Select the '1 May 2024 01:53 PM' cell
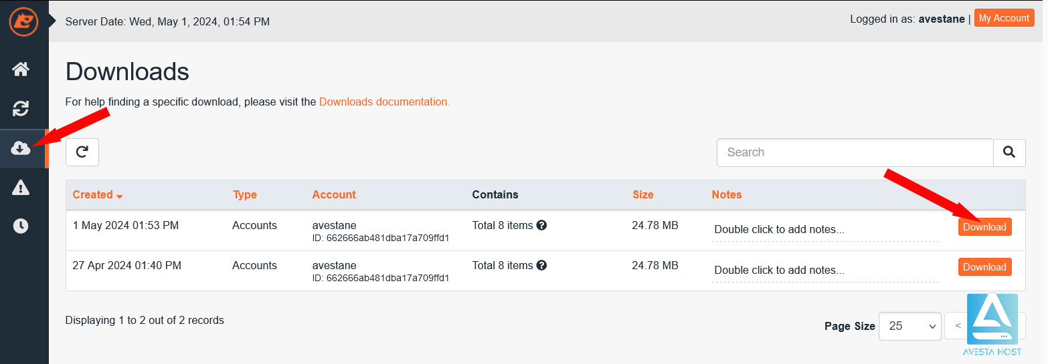 [126, 226]
